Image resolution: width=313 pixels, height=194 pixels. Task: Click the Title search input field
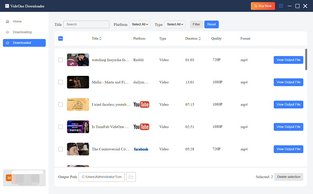click(x=86, y=24)
